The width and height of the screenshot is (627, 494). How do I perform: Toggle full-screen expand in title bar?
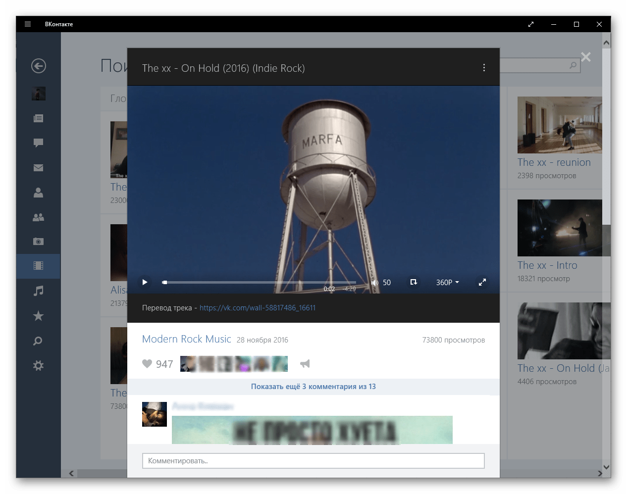pos(531,24)
